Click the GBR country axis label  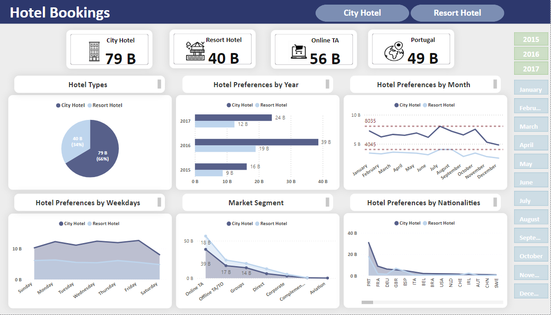click(396, 283)
